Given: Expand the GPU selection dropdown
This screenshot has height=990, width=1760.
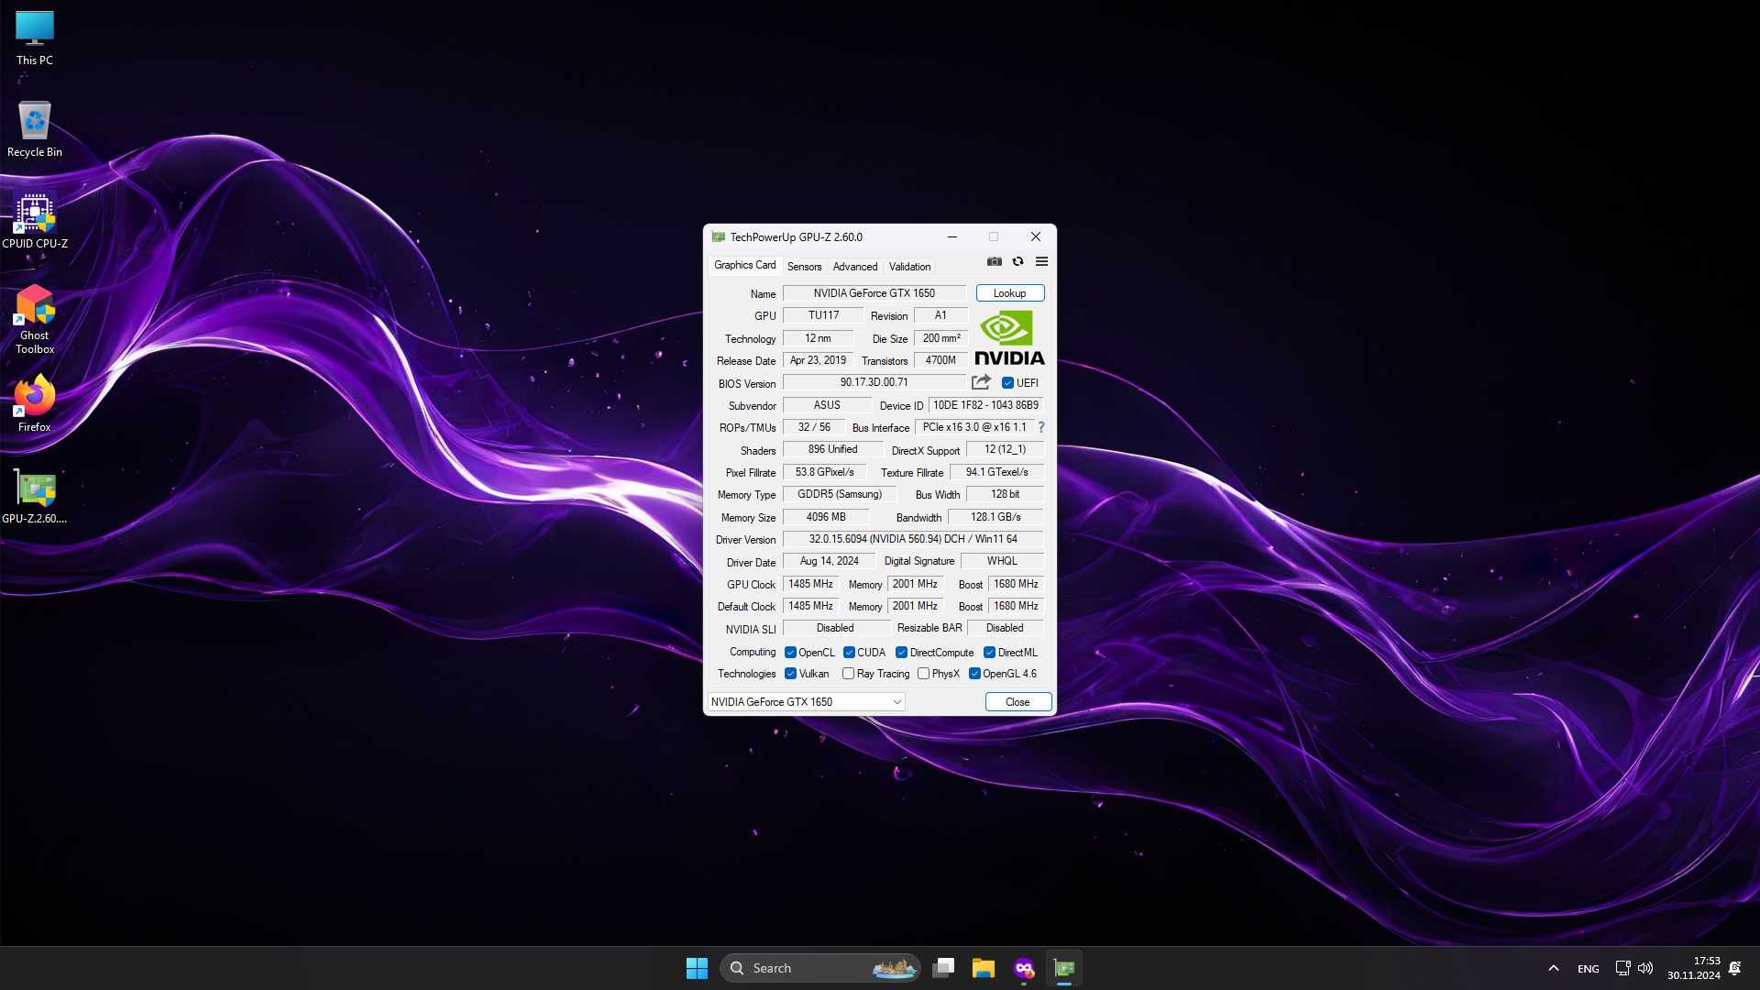Looking at the screenshot, I should [x=806, y=702].
